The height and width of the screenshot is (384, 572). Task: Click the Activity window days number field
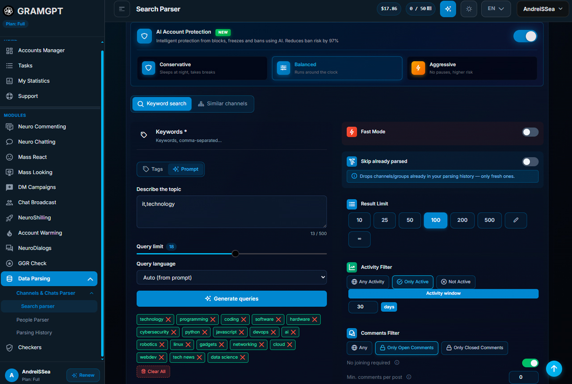click(x=363, y=307)
